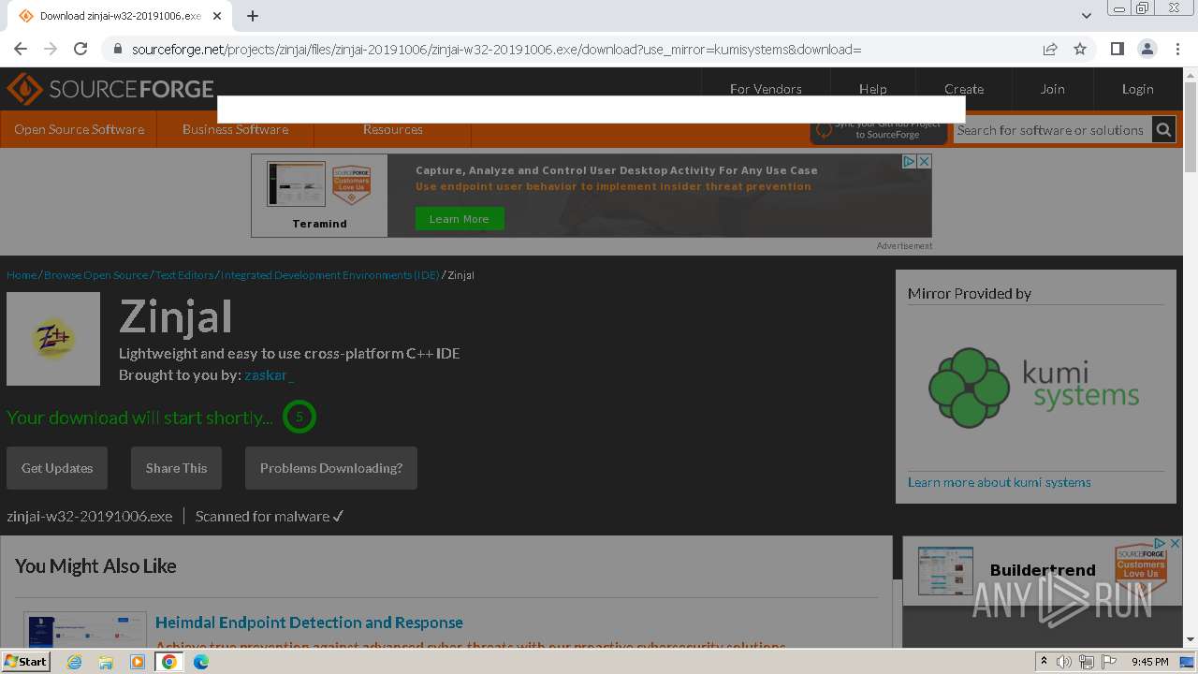Go back in browser history
1198x674 pixels.
coord(21,49)
